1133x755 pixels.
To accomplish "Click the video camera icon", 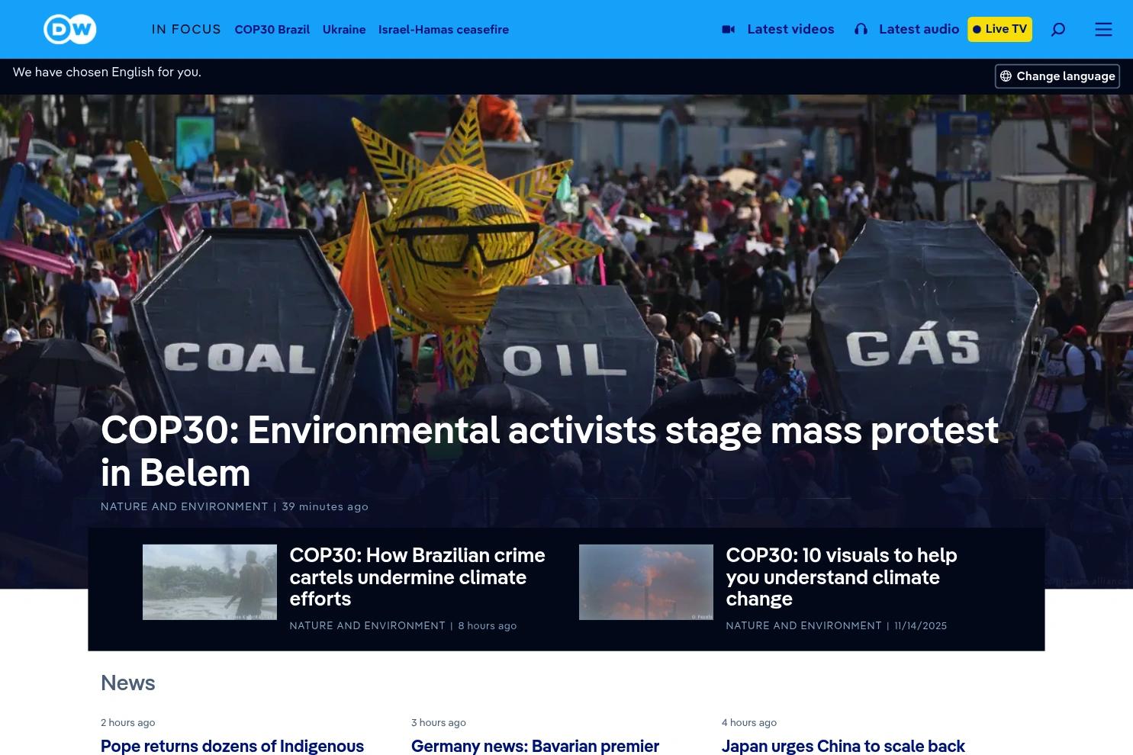I will [x=729, y=30].
